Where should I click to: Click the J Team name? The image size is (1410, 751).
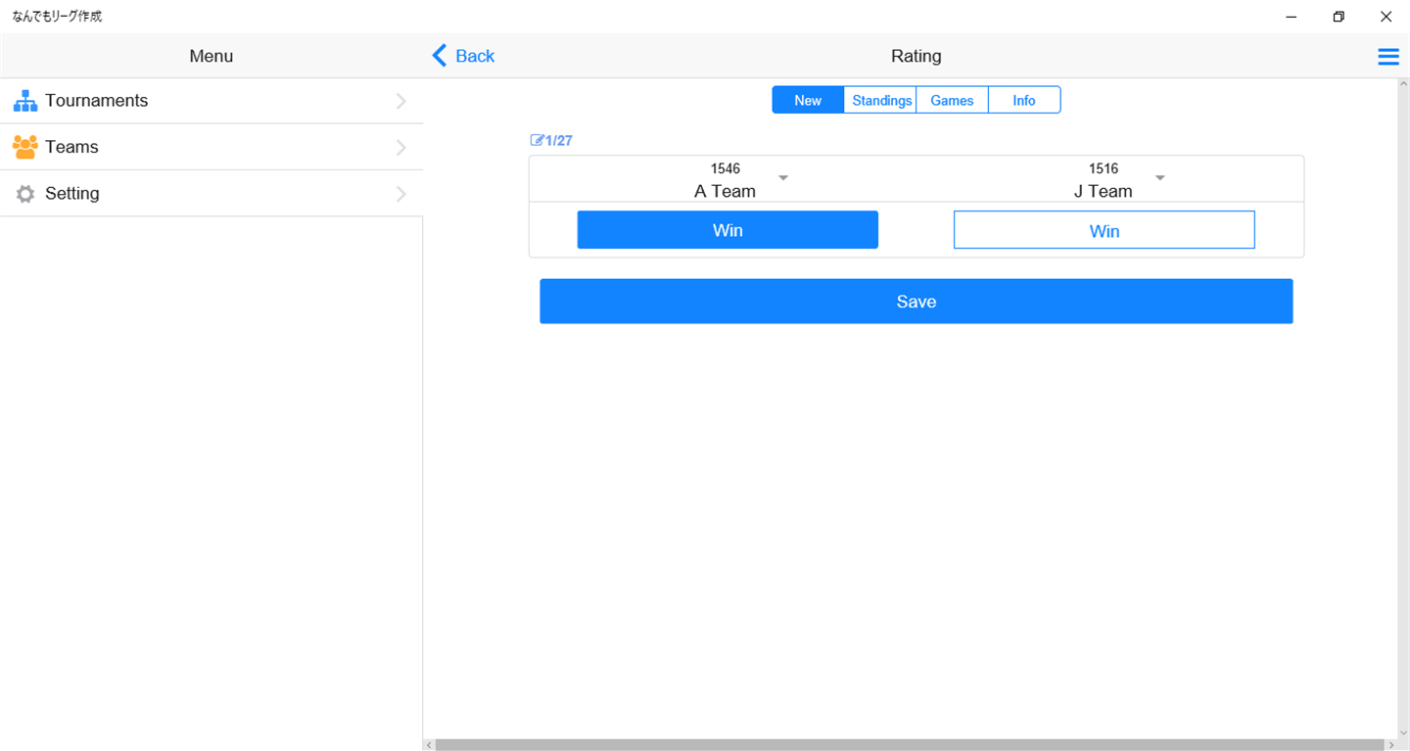(x=1104, y=191)
